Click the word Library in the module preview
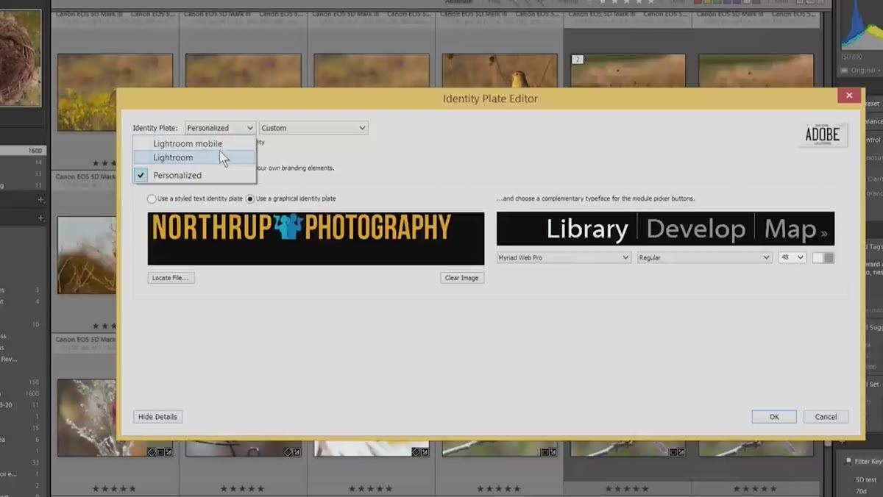 click(586, 229)
